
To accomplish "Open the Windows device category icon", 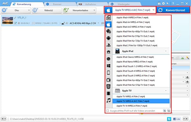I will tap(109, 66).
